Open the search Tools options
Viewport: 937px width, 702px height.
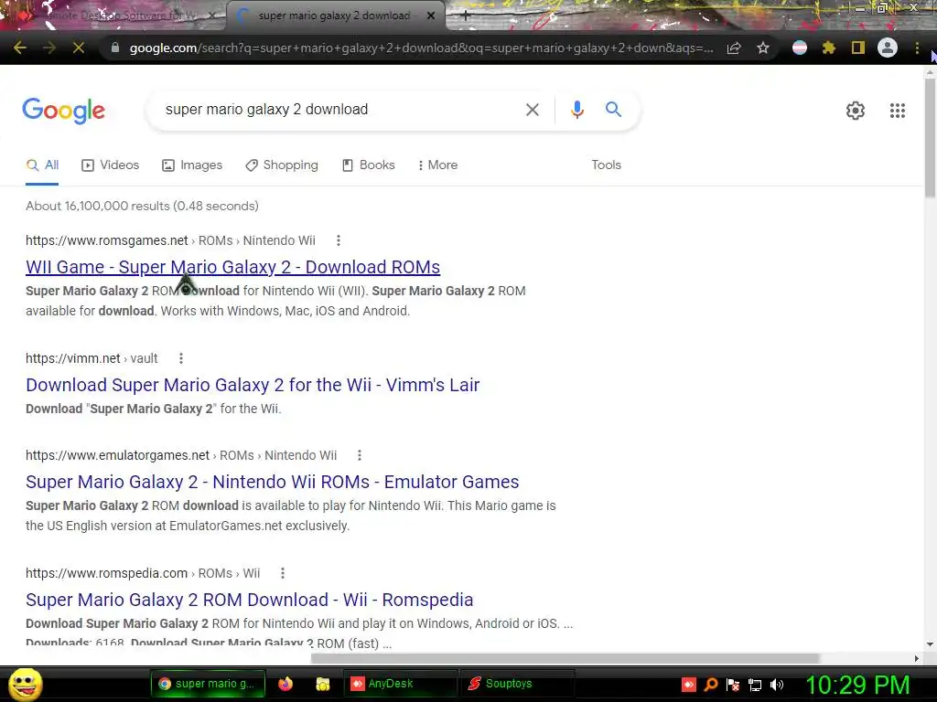tap(606, 165)
